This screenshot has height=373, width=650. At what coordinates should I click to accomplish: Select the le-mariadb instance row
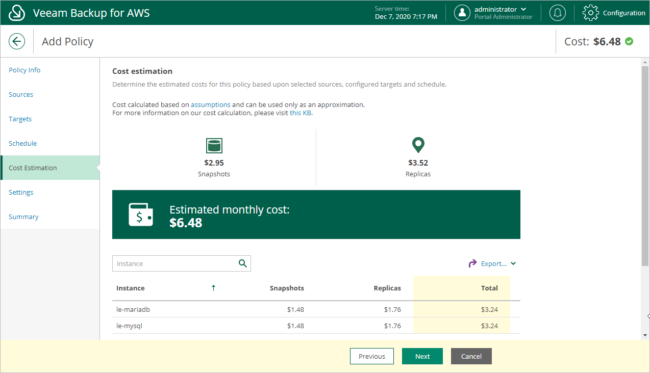click(x=316, y=309)
